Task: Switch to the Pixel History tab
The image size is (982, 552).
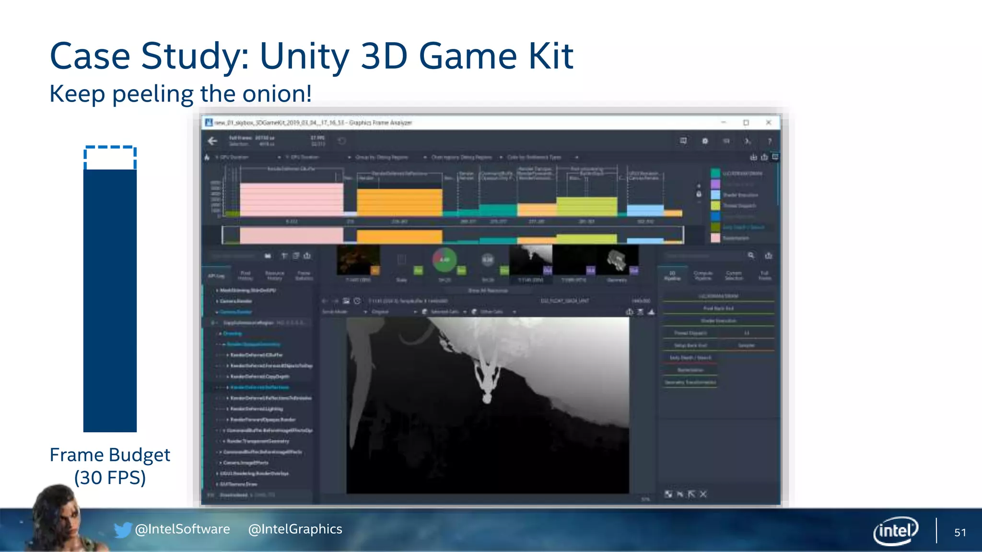Action: (x=245, y=276)
